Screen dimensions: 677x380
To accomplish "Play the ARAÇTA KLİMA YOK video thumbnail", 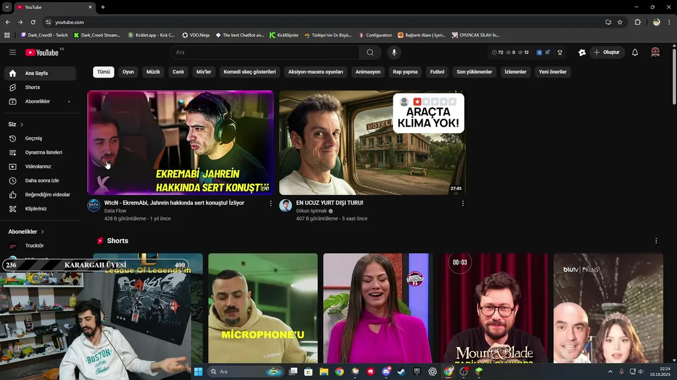I will 372,142.
